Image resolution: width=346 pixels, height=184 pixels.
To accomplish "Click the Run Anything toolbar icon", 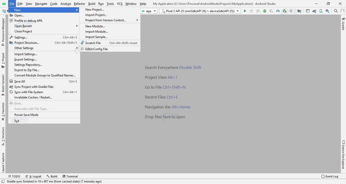I will [x=308, y=11].
